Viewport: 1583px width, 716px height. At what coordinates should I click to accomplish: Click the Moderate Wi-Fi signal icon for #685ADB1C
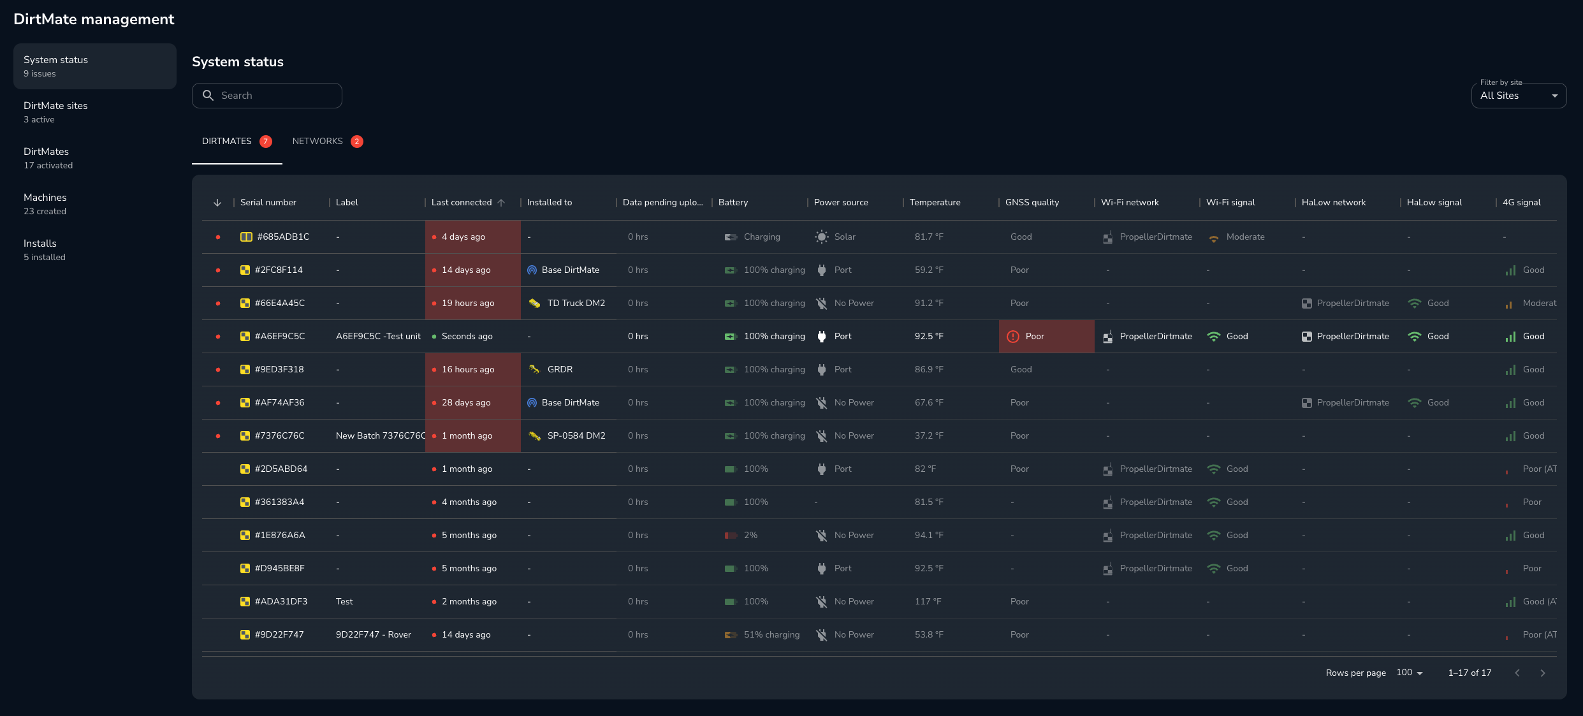tap(1214, 238)
